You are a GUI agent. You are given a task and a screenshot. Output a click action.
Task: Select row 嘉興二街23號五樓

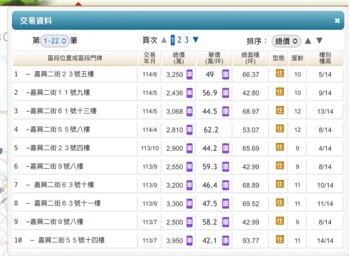coord(178,75)
